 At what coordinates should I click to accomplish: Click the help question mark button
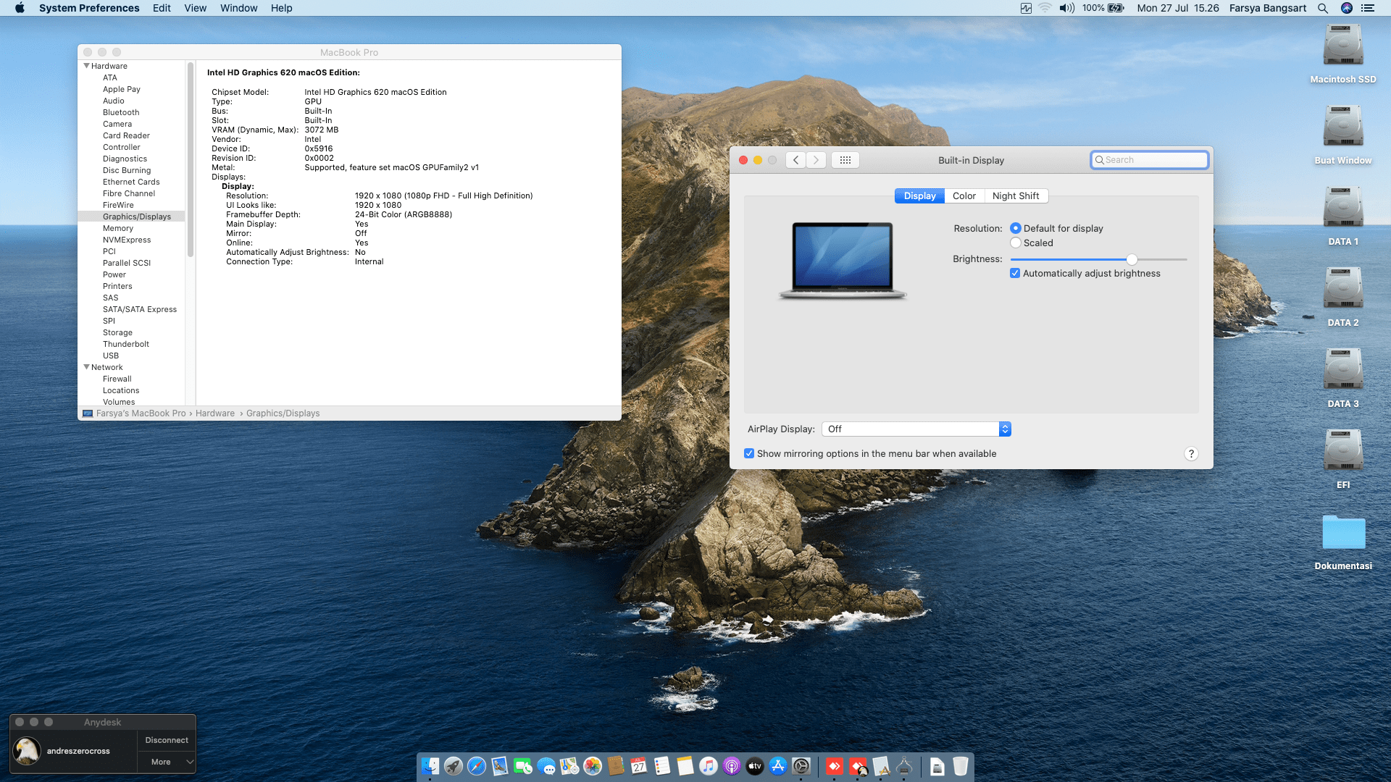(x=1190, y=454)
